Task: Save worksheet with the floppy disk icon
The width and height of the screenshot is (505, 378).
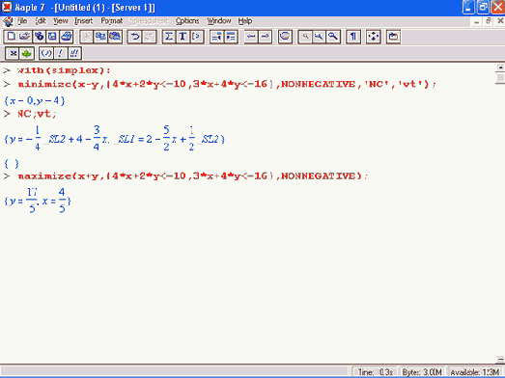Action: click(x=52, y=37)
